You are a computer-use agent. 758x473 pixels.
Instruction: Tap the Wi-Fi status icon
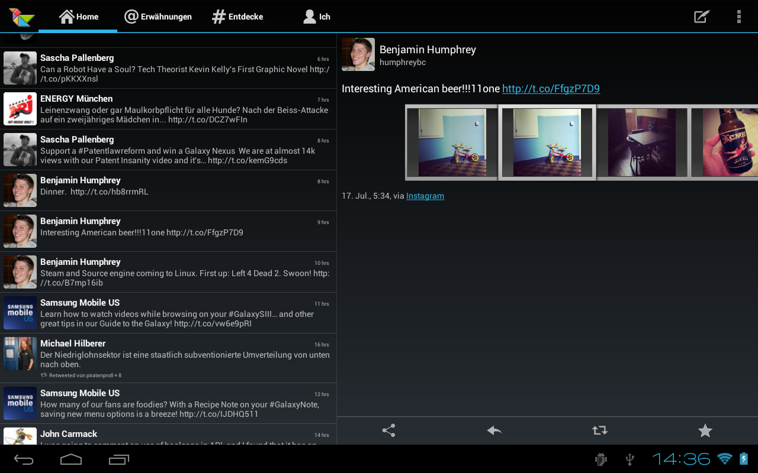(x=724, y=459)
